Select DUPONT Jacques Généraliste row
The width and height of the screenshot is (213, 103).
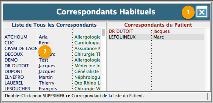(52, 72)
